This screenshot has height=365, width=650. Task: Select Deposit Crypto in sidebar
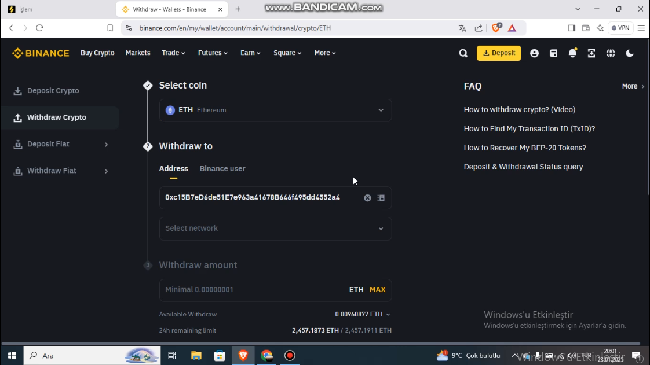pos(53,91)
